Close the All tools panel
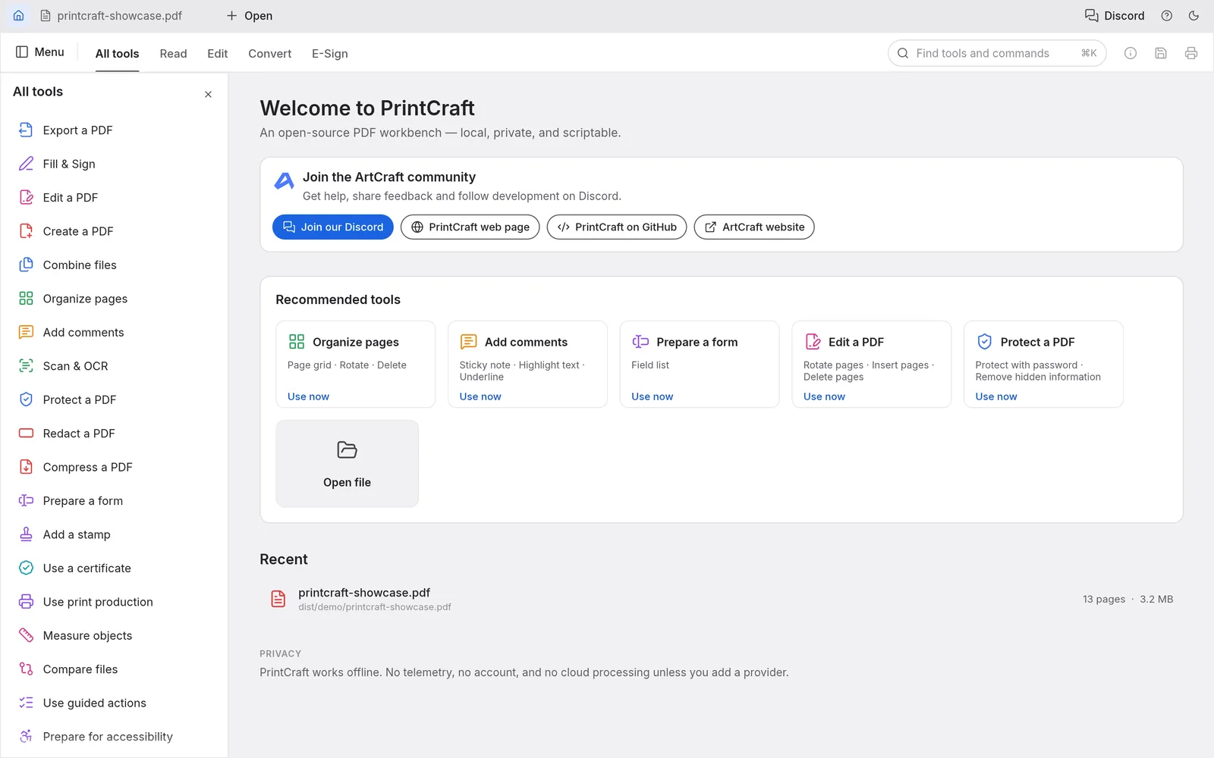 tap(208, 94)
